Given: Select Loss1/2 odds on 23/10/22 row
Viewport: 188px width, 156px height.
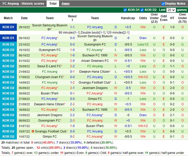Looking at the screenshot, I should click(x=143, y=44).
